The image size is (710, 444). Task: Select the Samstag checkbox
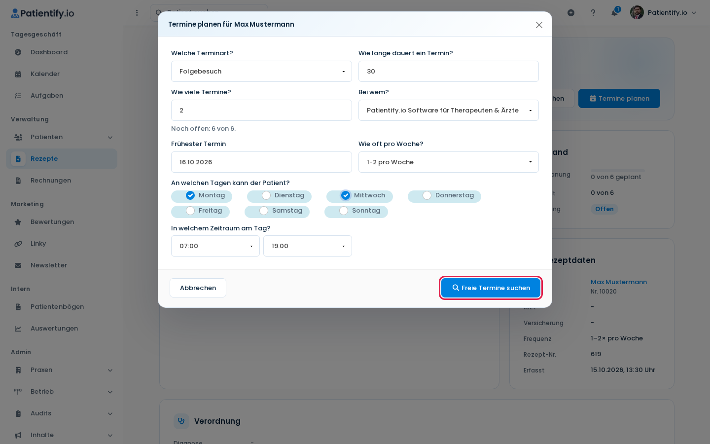(x=264, y=211)
